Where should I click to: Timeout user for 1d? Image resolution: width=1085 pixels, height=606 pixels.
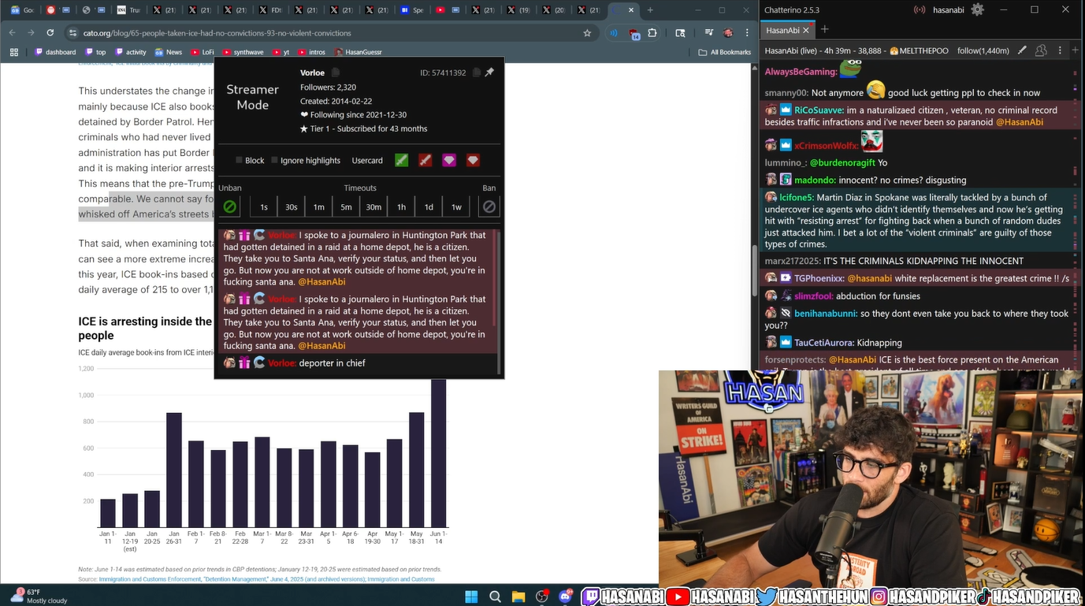click(429, 206)
